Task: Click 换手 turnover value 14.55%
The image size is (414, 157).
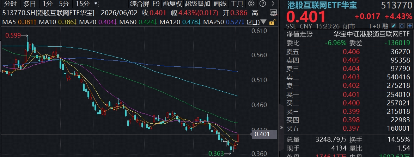Action: click(399, 140)
